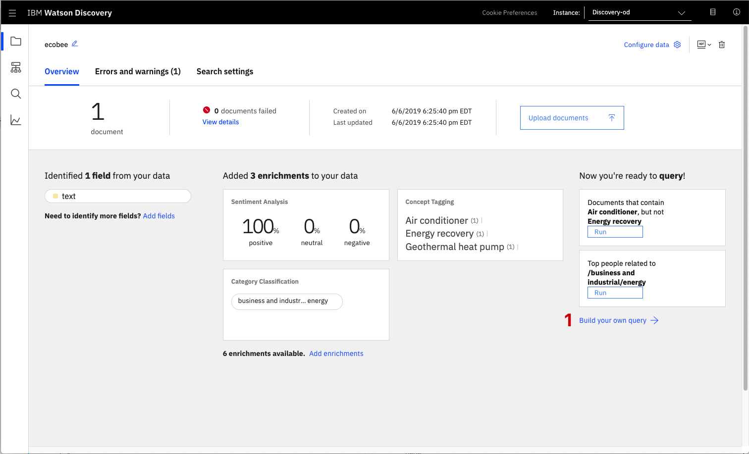Run the Air conditioner query
This screenshot has height=454, width=749.
[x=615, y=232]
